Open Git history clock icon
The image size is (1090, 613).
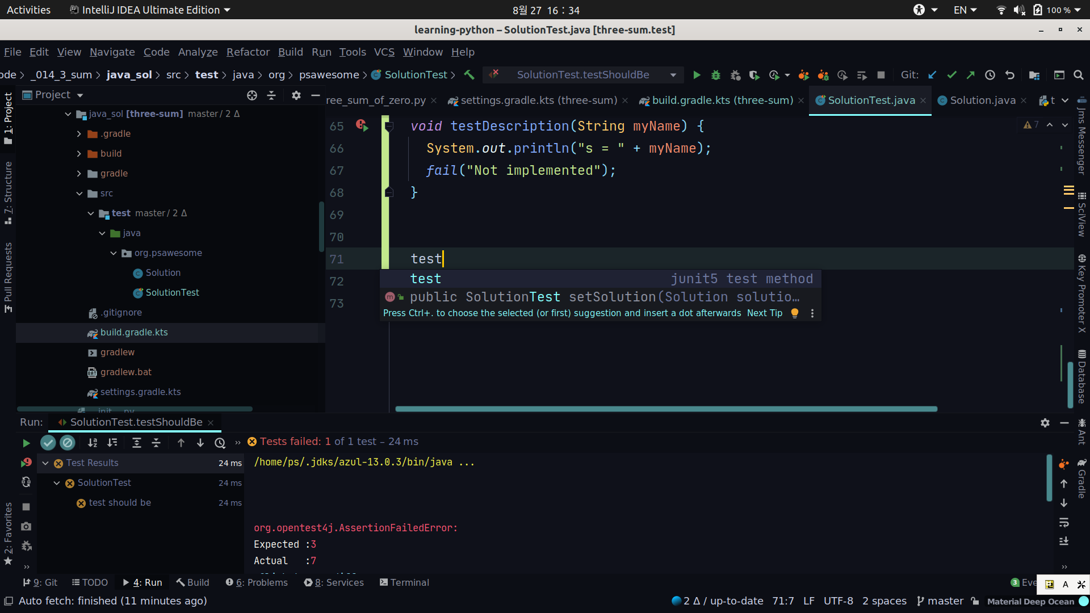990,75
